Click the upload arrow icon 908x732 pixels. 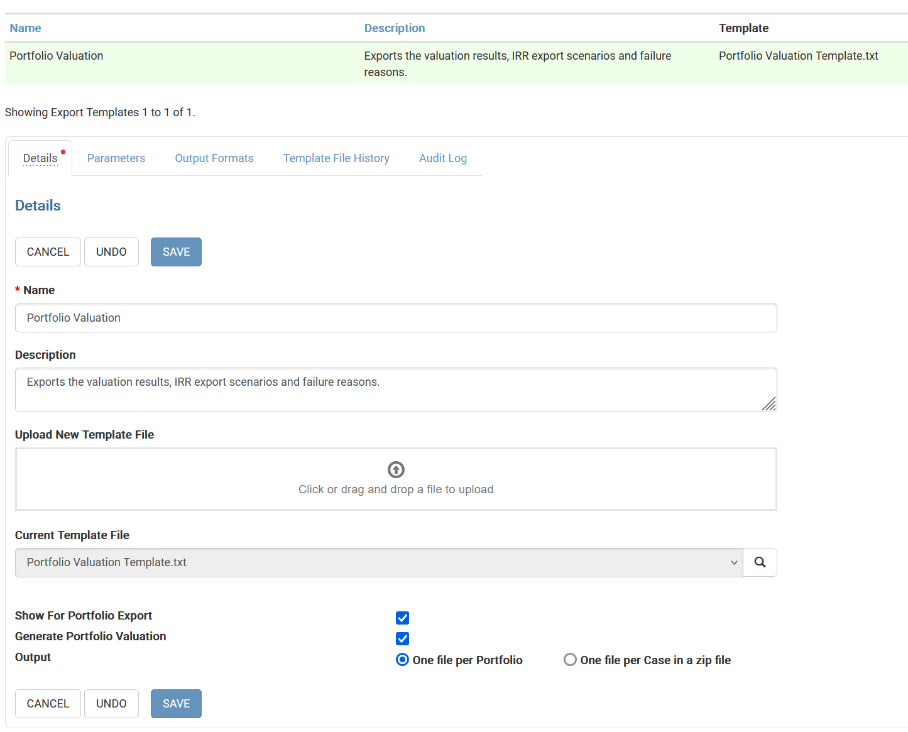point(396,469)
